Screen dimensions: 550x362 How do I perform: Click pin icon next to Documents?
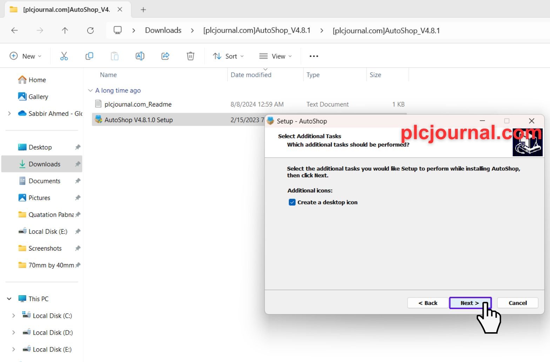pos(78,181)
